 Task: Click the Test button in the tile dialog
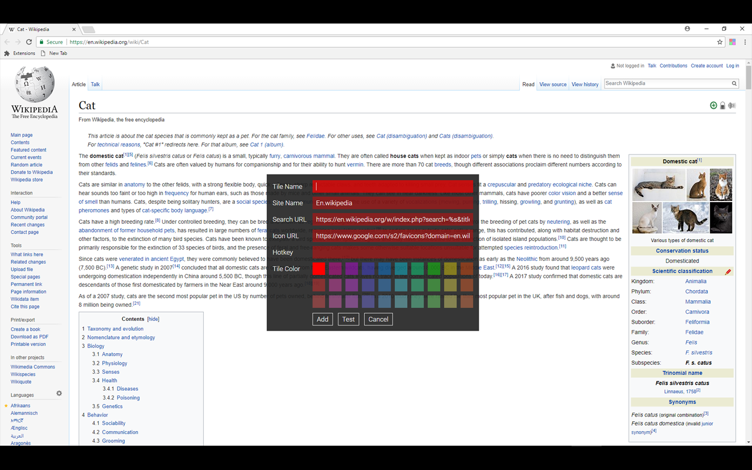pyautogui.click(x=348, y=319)
